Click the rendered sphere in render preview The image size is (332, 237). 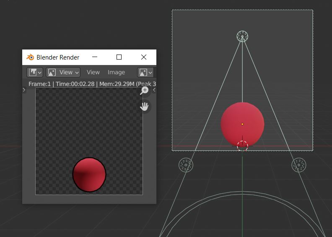[89, 174]
